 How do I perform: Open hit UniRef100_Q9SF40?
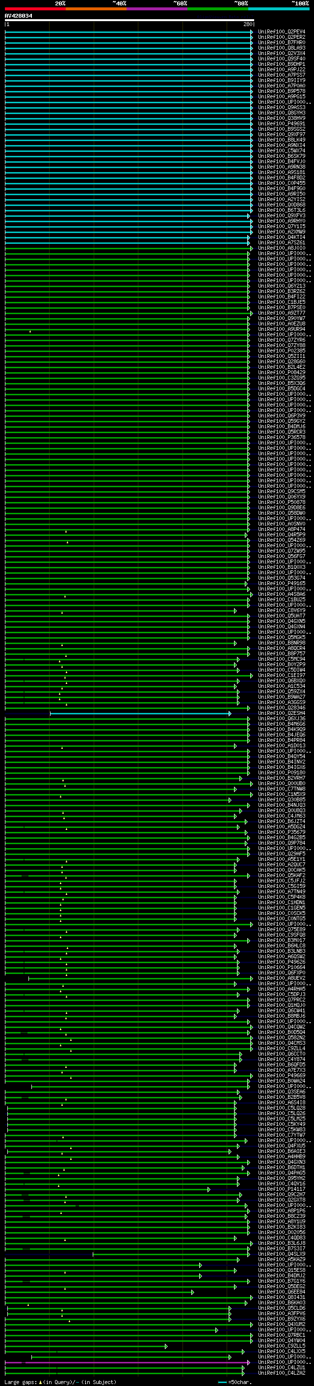point(281,59)
